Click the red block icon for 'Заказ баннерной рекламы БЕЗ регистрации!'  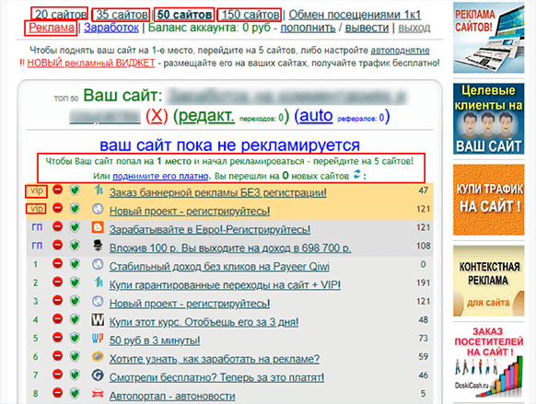[58, 190]
